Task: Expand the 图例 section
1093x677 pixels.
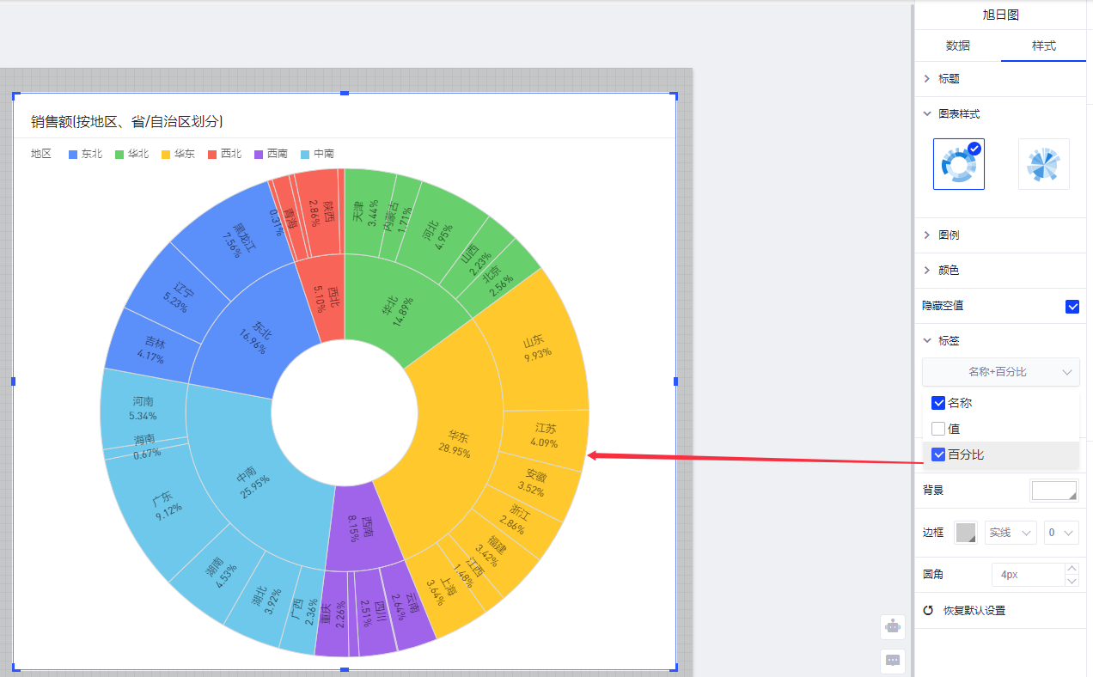Action: pos(927,235)
